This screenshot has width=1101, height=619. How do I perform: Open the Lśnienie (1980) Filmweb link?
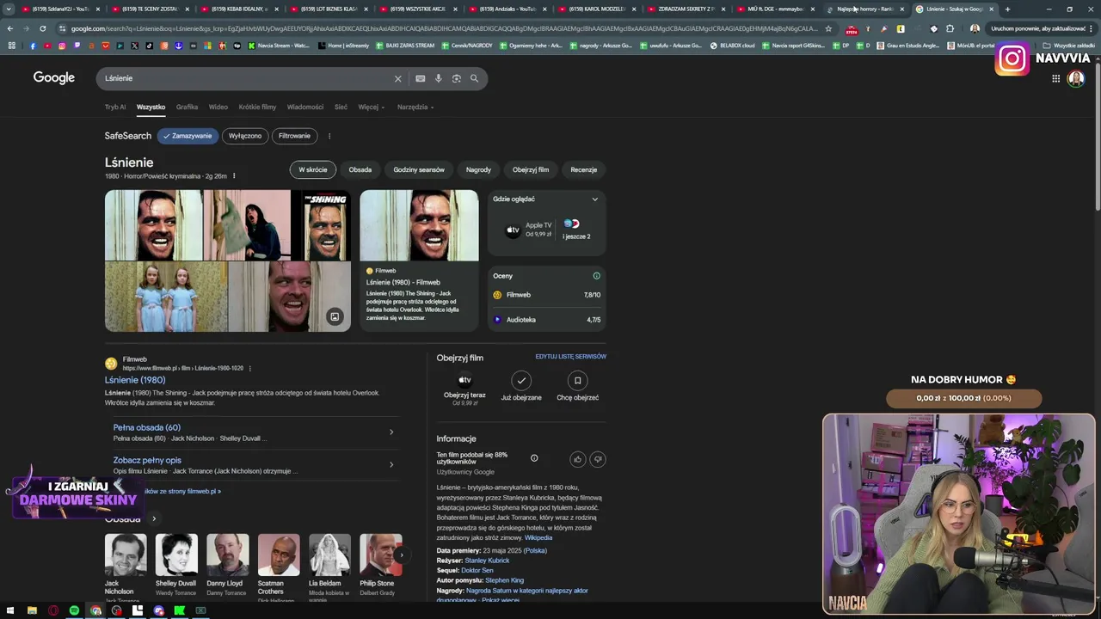135,380
